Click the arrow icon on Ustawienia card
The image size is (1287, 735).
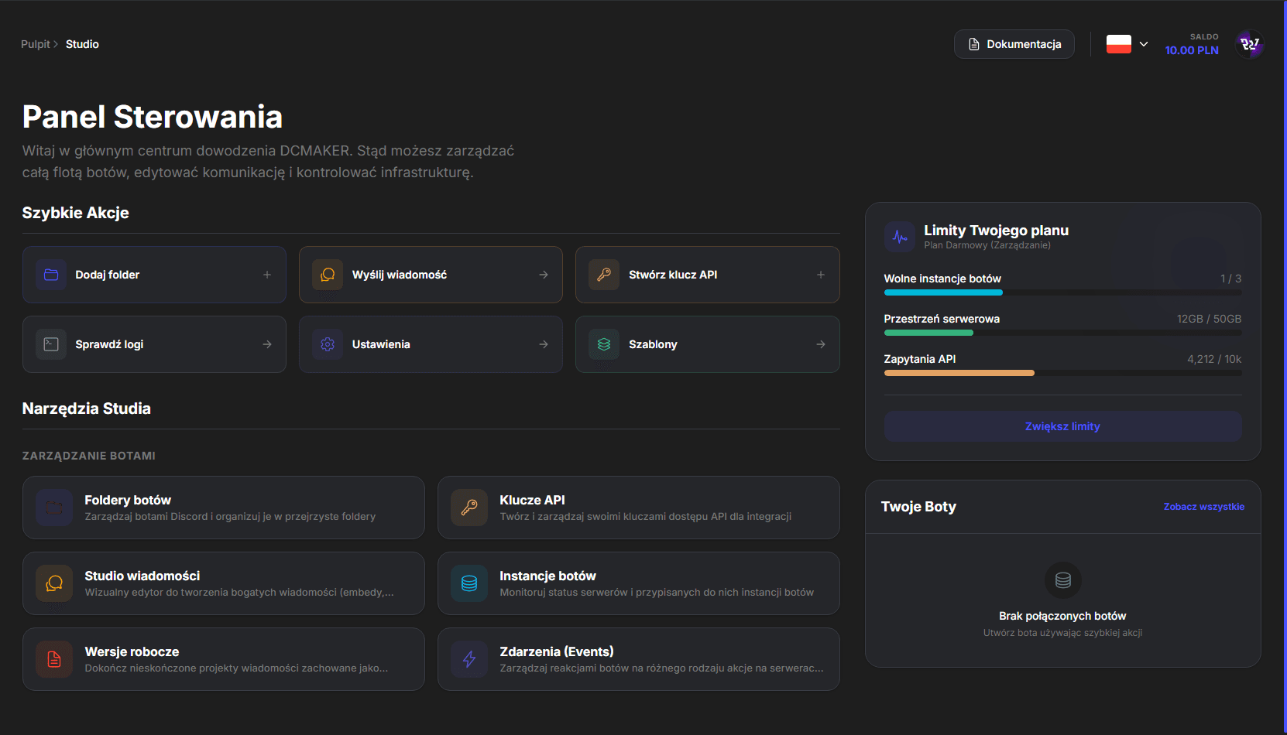coord(544,344)
